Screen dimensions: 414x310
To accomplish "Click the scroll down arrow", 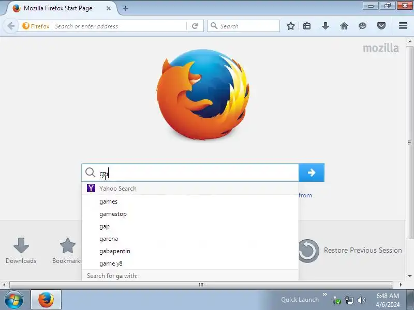I will tap(409, 276).
